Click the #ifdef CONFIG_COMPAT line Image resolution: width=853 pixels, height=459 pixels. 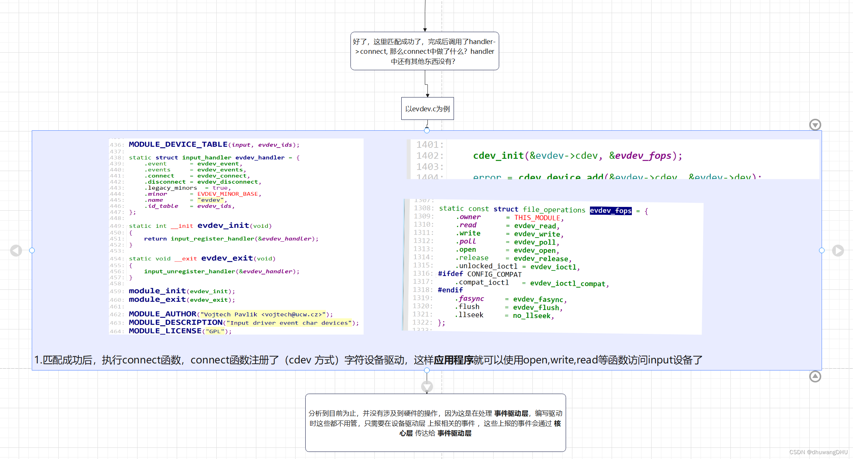480,274
